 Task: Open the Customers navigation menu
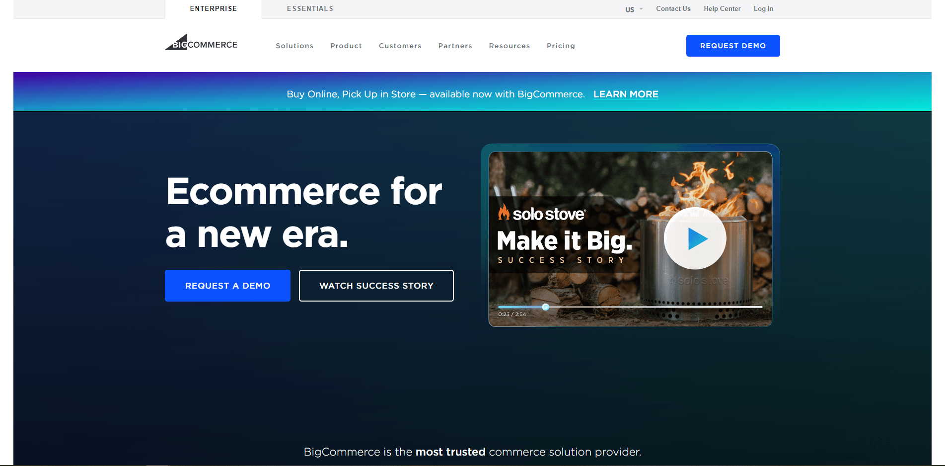tap(400, 46)
